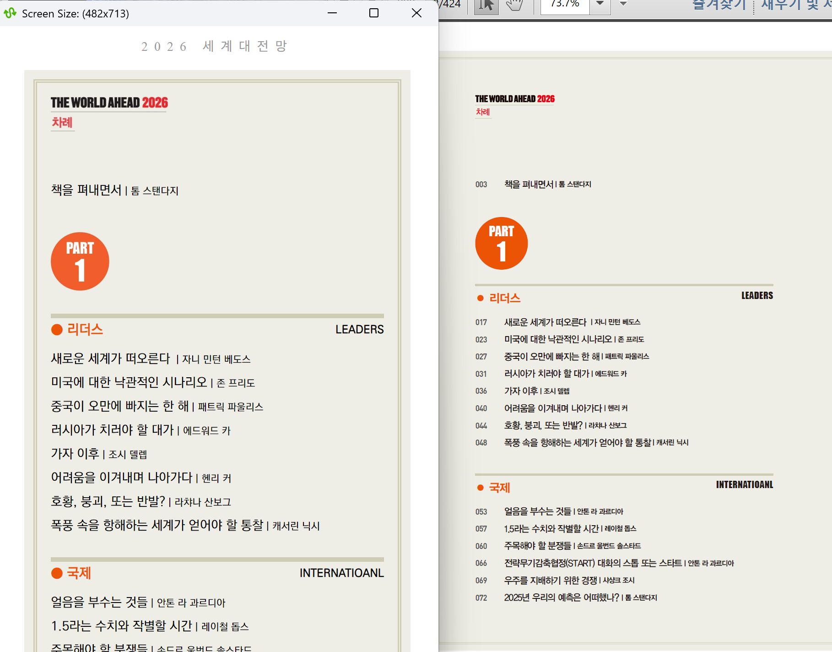
Task: Select page 066 '전략무기감축협정(START)' entry in PDF
Action: pos(605,563)
